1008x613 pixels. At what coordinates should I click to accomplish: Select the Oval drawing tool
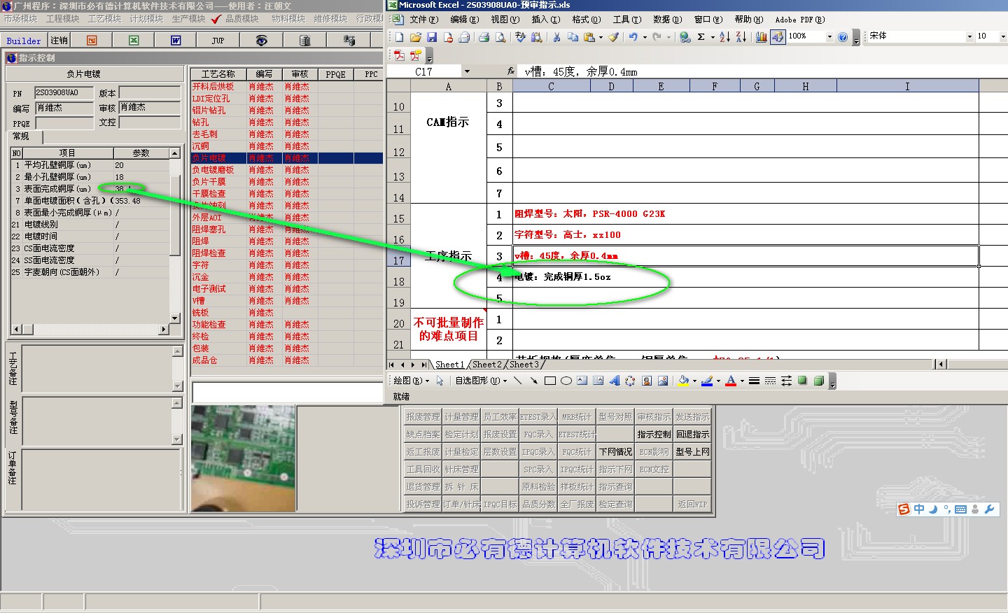tap(566, 381)
